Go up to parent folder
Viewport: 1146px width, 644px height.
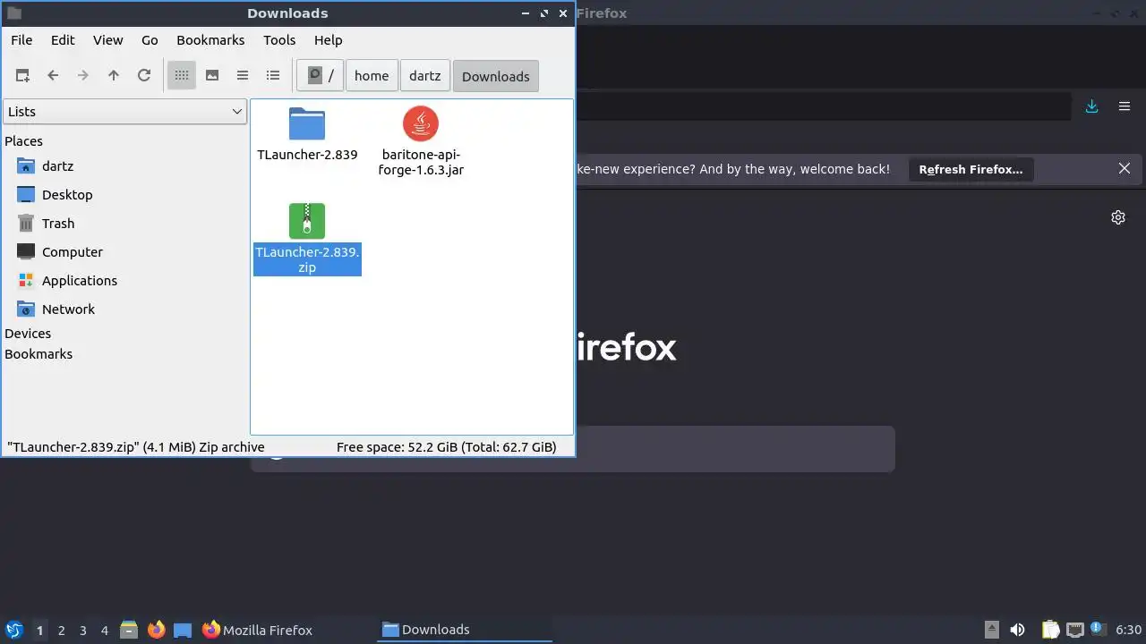[114, 76]
